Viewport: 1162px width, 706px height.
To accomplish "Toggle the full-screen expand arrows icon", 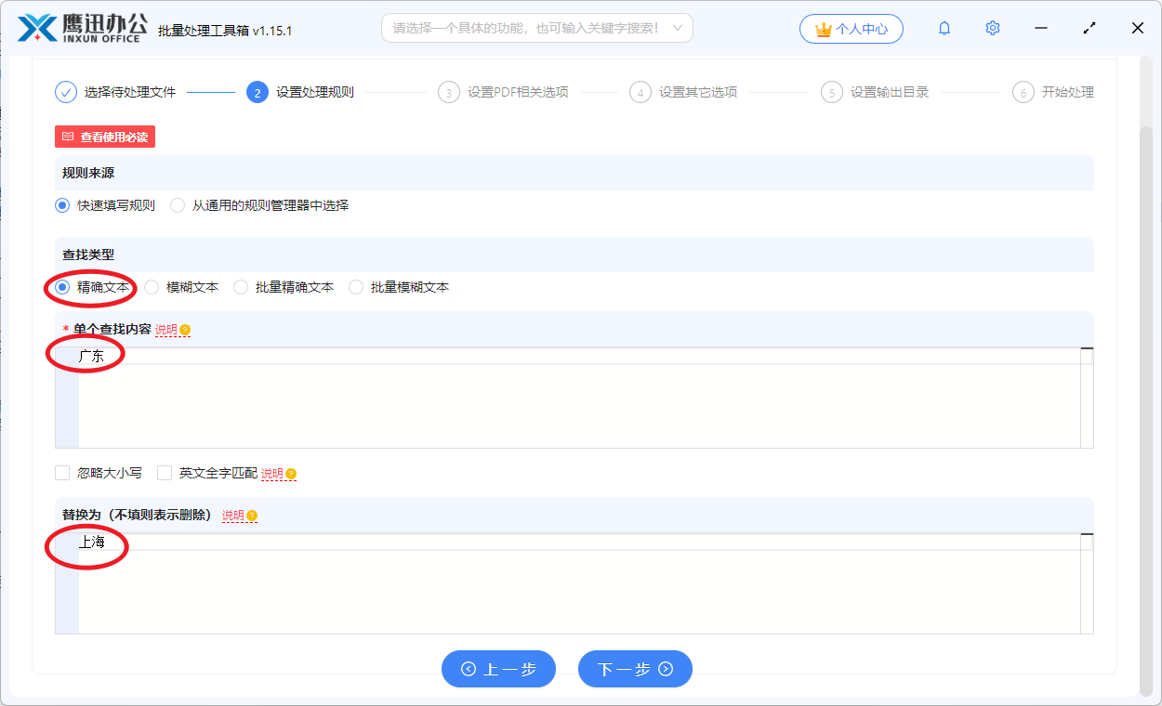I will click(x=1089, y=28).
